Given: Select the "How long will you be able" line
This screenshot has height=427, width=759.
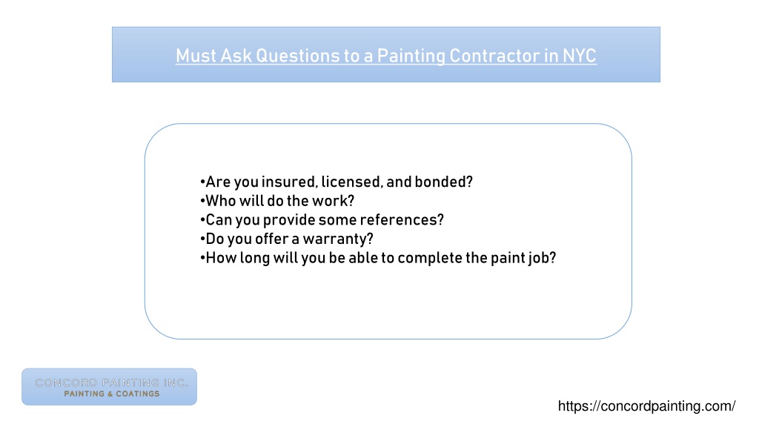Looking at the screenshot, I should (x=378, y=257).
